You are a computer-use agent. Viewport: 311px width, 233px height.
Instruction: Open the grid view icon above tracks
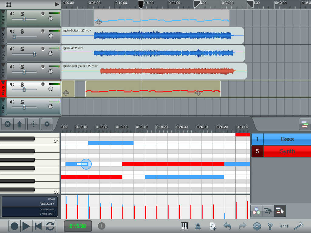[x=9, y=4]
